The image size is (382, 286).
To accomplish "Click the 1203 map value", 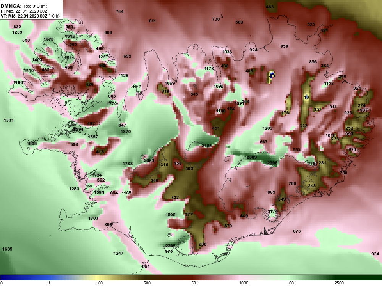I will pyautogui.click(x=267, y=128).
